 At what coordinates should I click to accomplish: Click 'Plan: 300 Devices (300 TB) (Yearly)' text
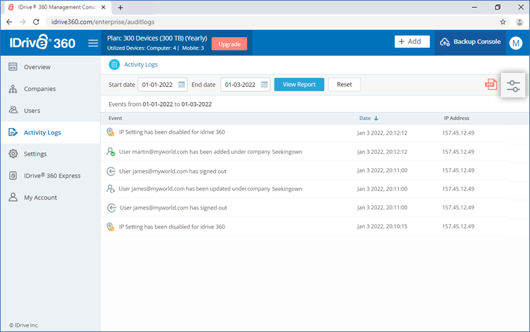pyautogui.click(x=157, y=38)
